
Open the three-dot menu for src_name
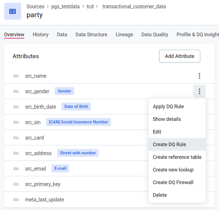[199, 76]
